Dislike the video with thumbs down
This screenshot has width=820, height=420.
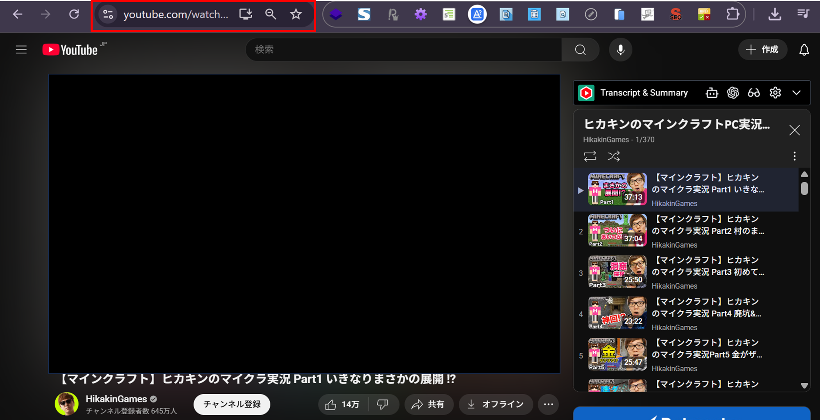383,404
